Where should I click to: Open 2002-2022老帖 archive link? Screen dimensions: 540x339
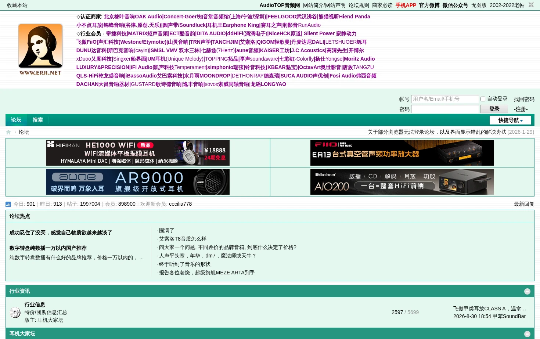tap(507, 5)
